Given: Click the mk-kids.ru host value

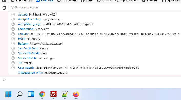Looking at the screenshot, I should [x=34, y=39].
